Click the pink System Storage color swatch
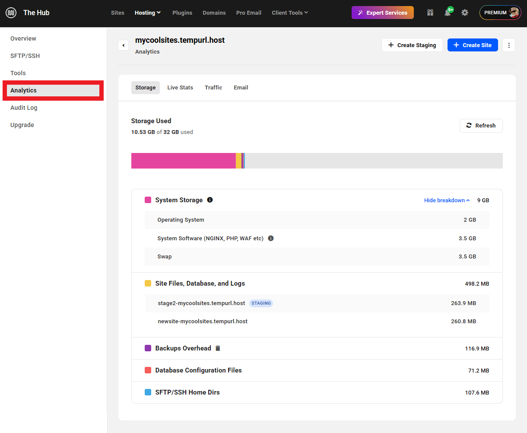The width and height of the screenshot is (527, 433). click(x=148, y=200)
